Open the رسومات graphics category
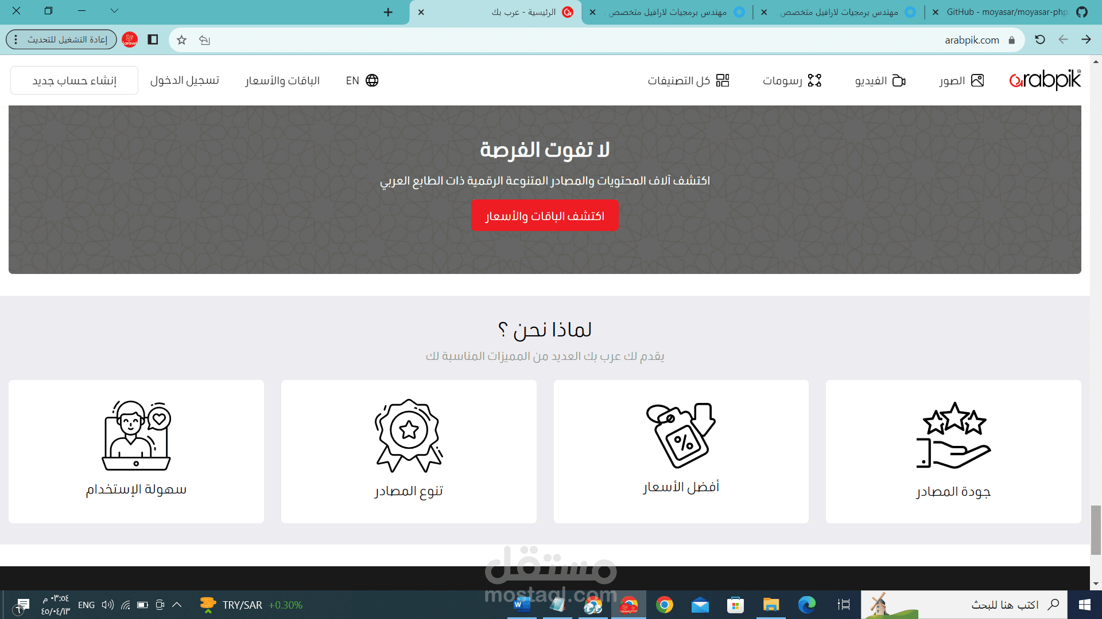Image resolution: width=1102 pixels, height=619 pixels. pyautogui.click(x=792, y=81)
